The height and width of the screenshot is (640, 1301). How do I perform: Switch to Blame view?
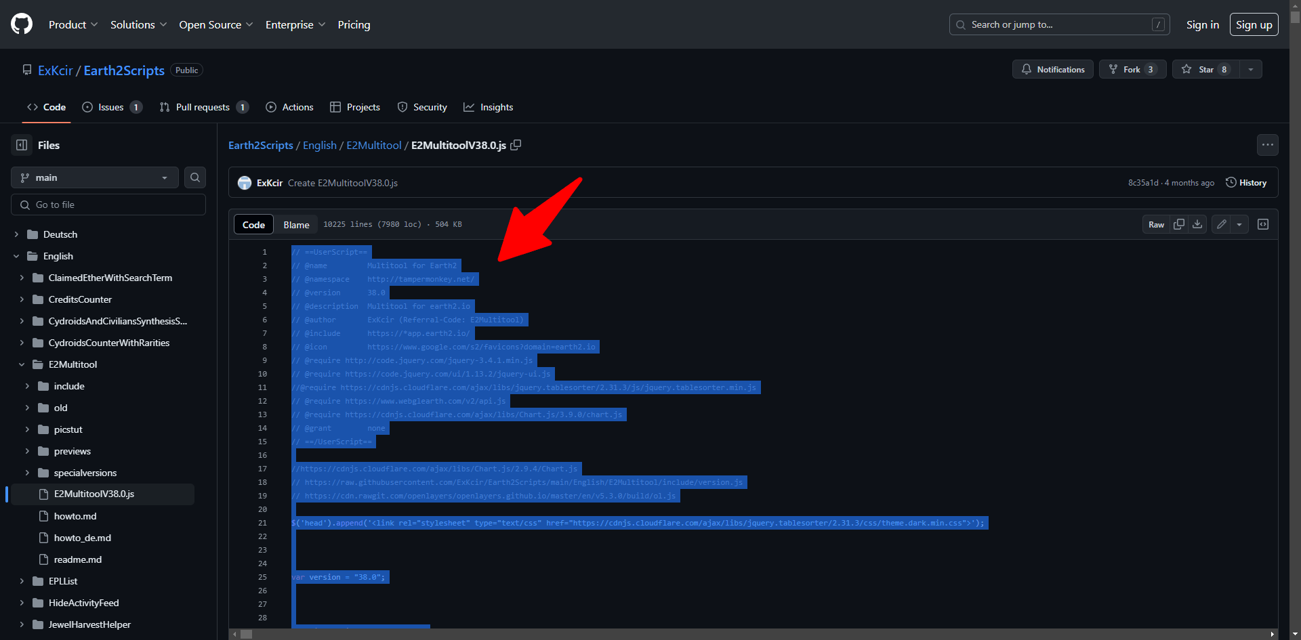[x=296, y=225]
